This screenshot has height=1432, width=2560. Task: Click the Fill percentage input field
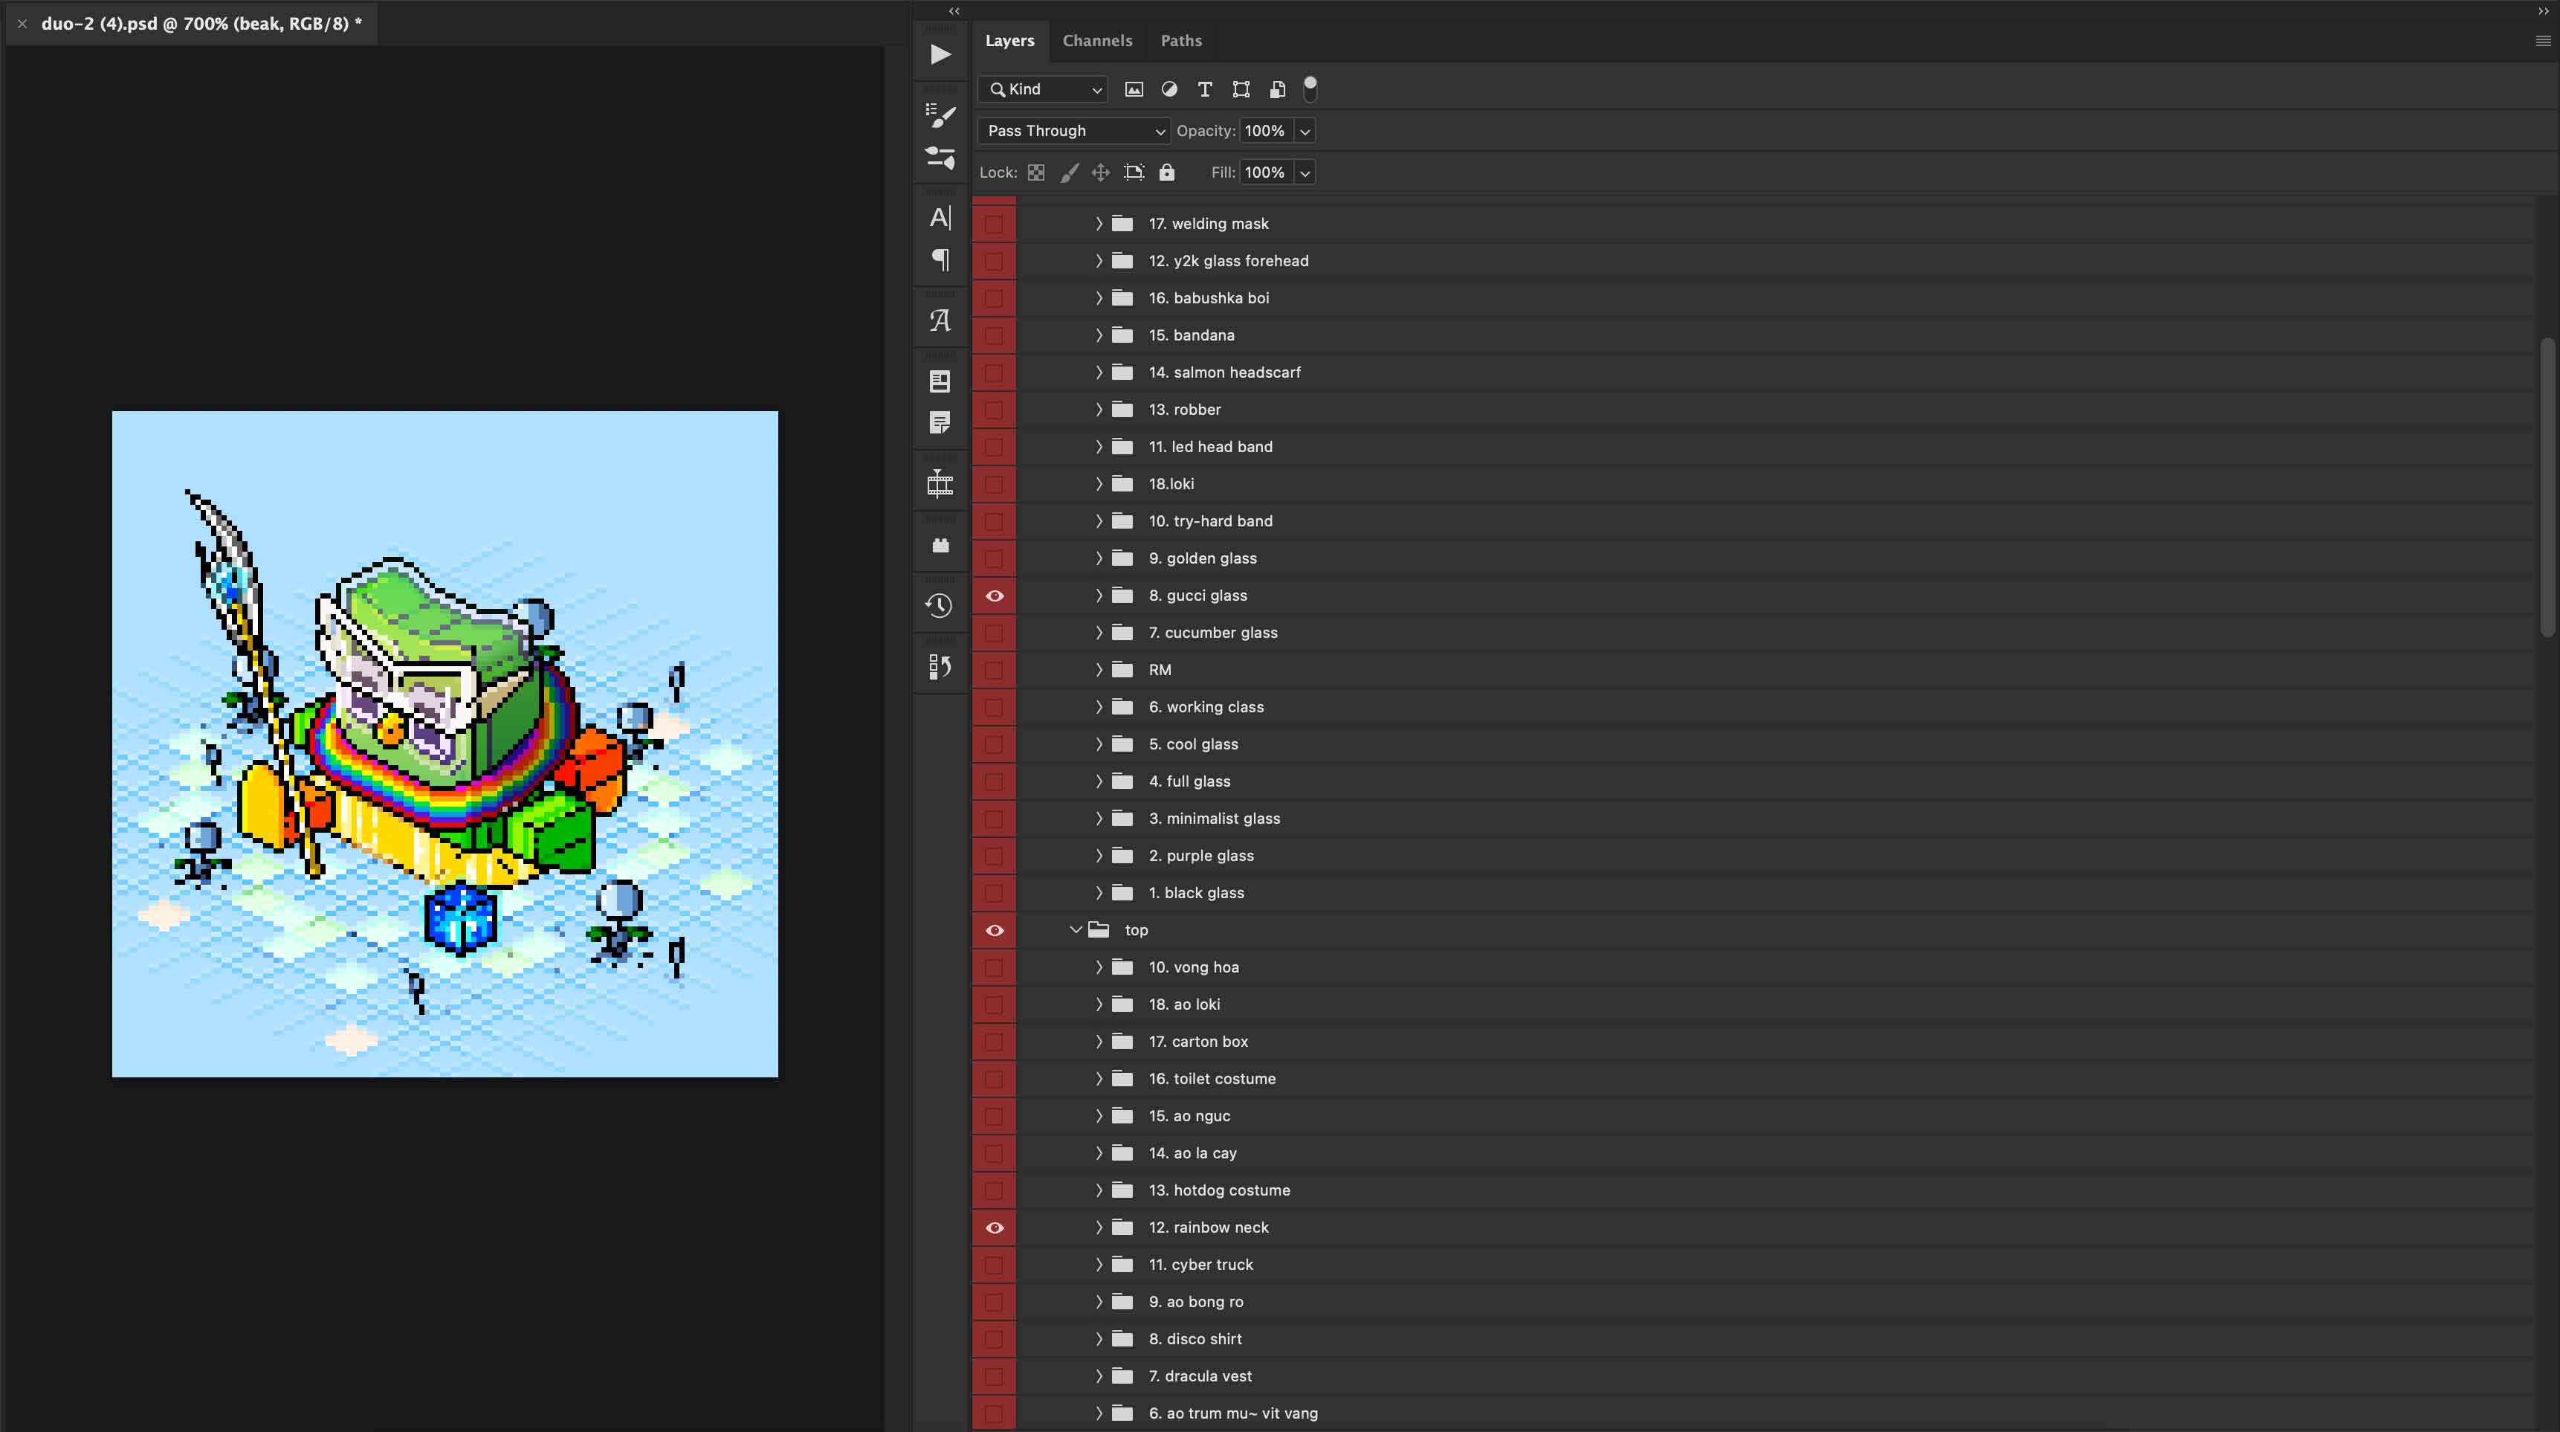point(1265,173)
